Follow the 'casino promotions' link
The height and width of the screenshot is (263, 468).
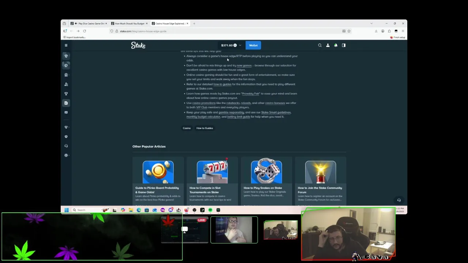tap(204, 103)
